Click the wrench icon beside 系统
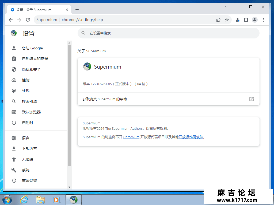 [x=14, y=170]
